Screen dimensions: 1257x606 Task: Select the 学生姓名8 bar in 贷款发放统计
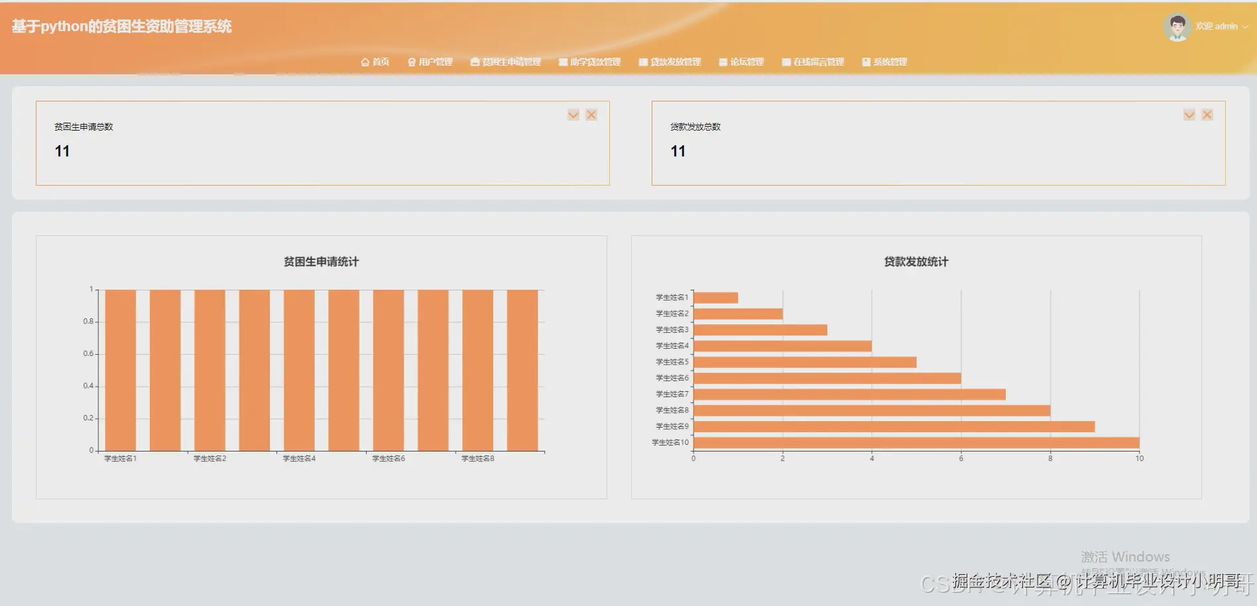tap(872, 410)
